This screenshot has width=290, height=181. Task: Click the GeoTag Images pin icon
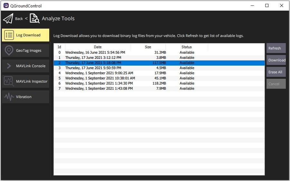9,50
